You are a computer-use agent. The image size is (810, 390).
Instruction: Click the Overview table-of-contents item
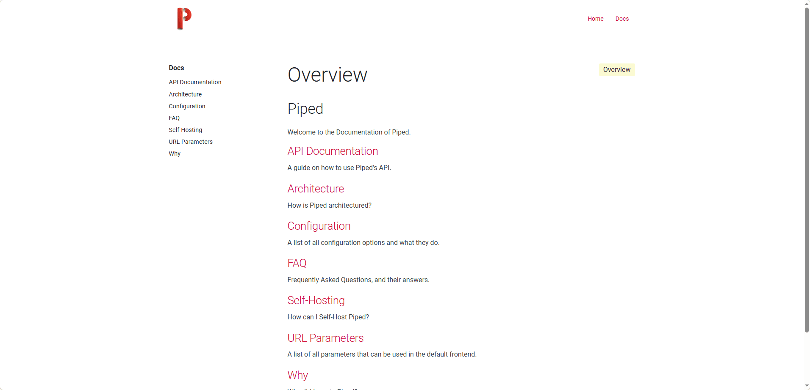pyautogui.click(x=616, y=70)
